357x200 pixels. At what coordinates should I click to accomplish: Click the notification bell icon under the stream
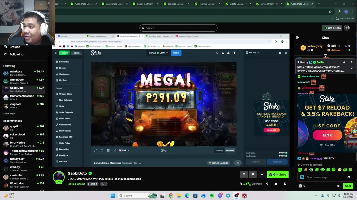click(x=244, y=174)
